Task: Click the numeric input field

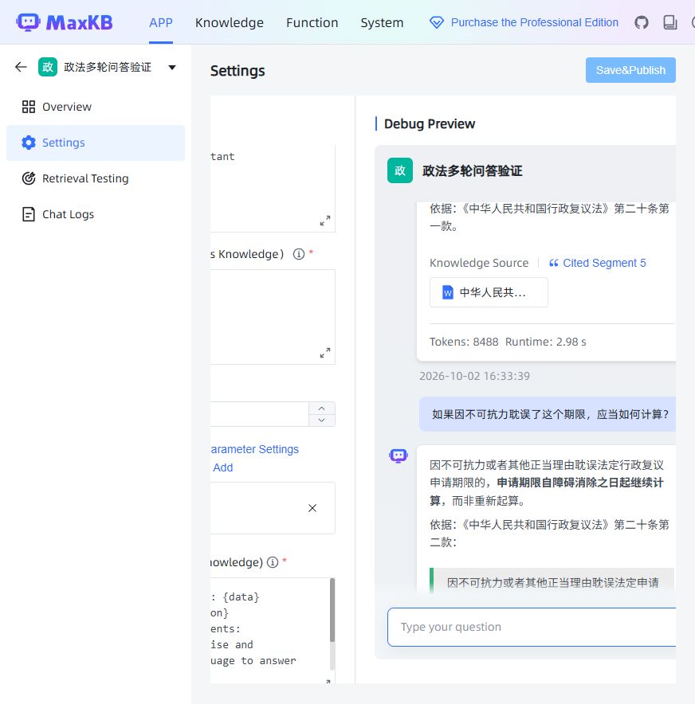Action: click(259, 414)
